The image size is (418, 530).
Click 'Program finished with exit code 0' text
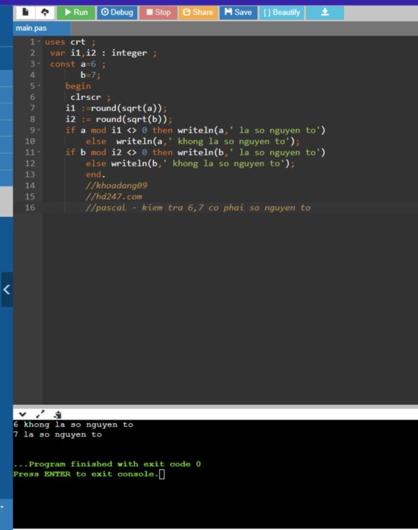(107, 464)
